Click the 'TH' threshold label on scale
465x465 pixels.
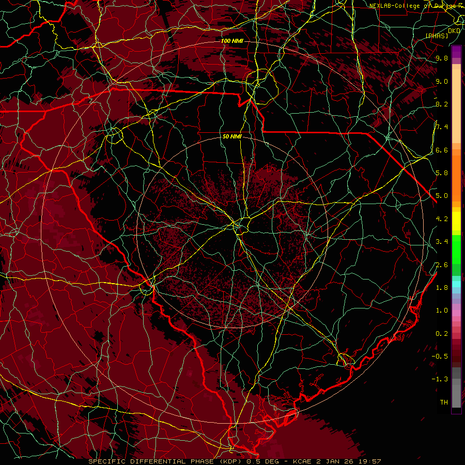point(444,402)
